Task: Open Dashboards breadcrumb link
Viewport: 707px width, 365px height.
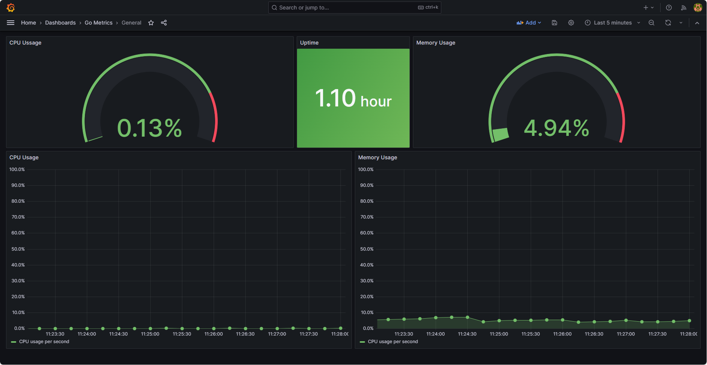Action: pyautogui.click(x=60, y=23)
